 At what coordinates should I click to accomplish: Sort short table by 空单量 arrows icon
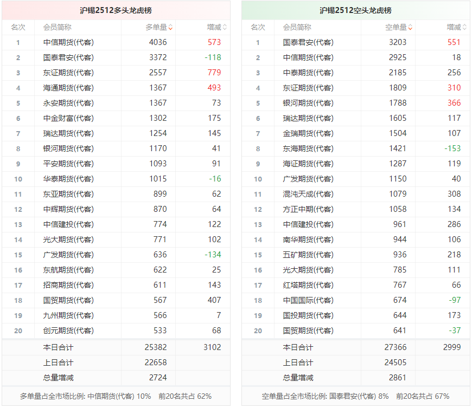pyautogui.click(x=410, y=27)
